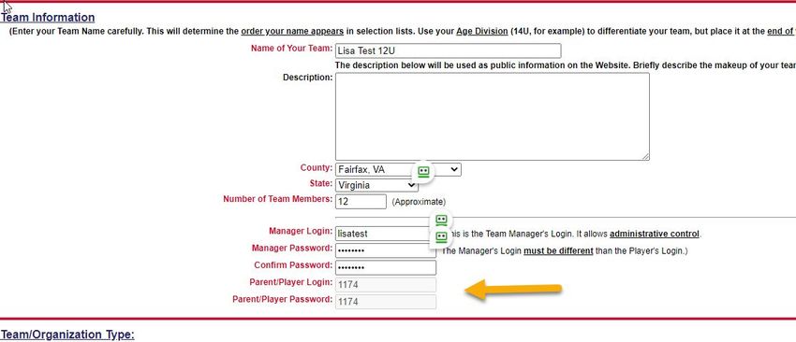Screen dimensions: 796x342
Task: Click the Team Information heading
Action: pyautogui.click(x=48, y=17)
